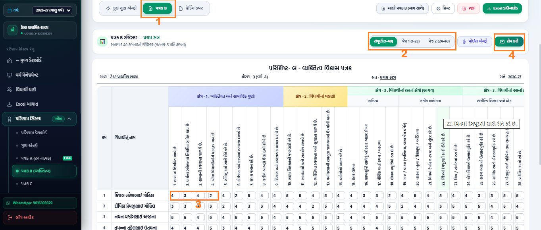This screenshot has width=541, height=230.
Task: Click the microphone icon on વોઇસ એન્ટ્રી
Action: (x=464, y=41)
